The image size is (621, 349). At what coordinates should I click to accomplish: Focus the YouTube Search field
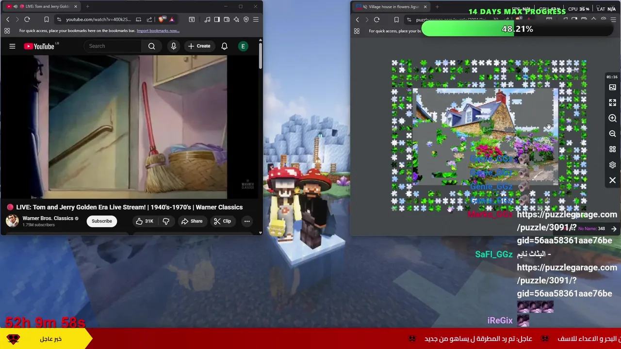(113, 46)
